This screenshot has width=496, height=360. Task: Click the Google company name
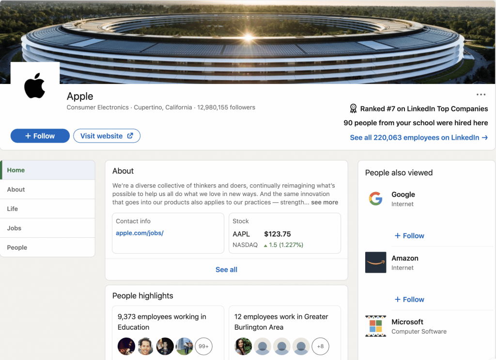[x=403, y=195]
